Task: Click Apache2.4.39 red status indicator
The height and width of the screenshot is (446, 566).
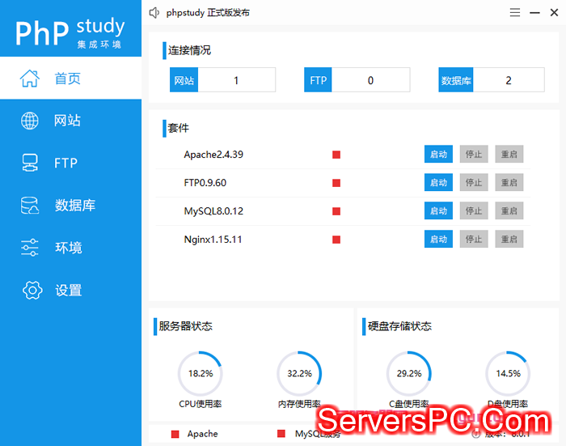Action: tap(336, 155)
